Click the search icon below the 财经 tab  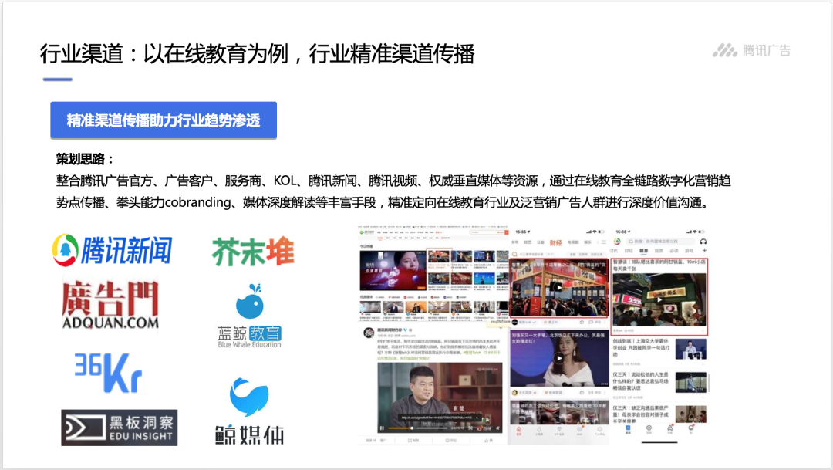point(514,254)
